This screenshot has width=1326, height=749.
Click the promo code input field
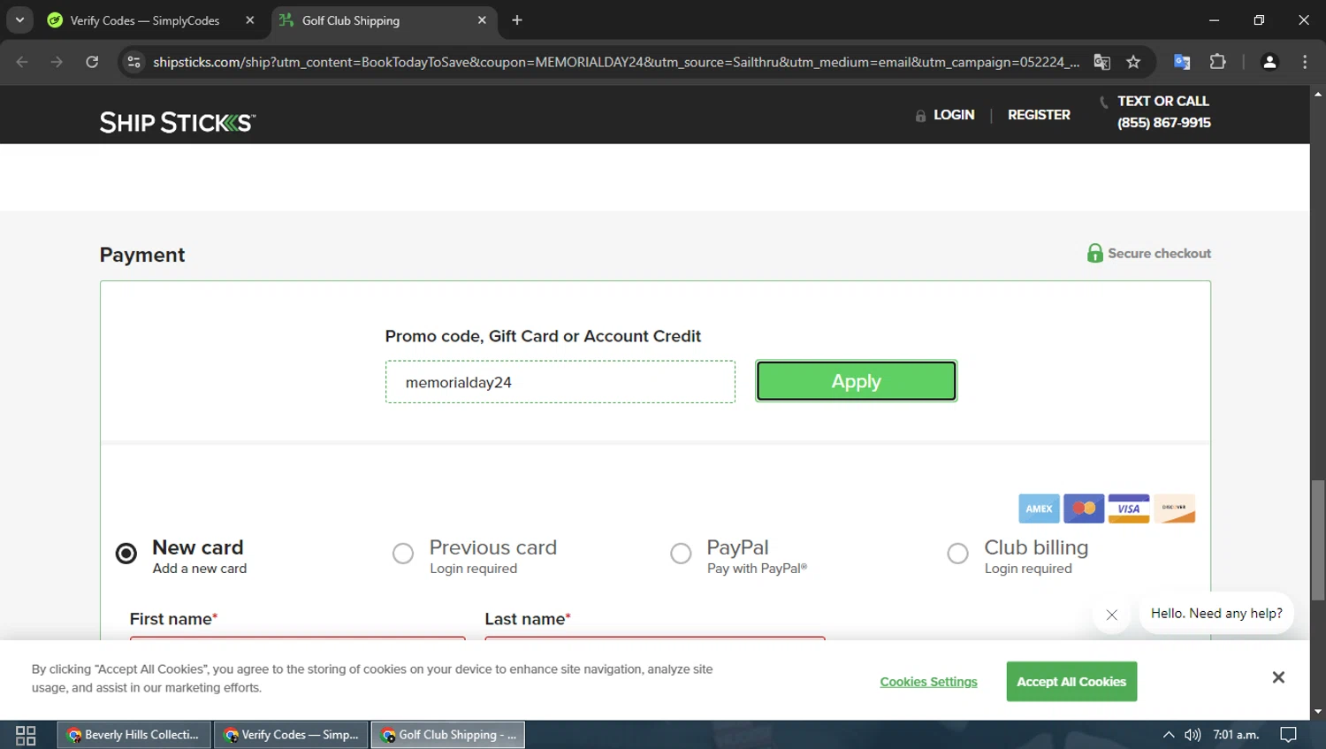pyautogui.click(x=560, y=382)
